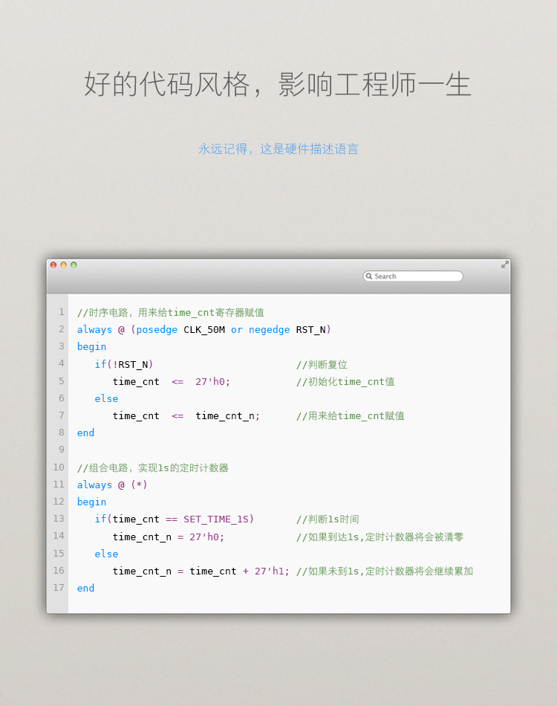557x706 pixels.
Task: Click line number 1 in gutter
Action: pos(62,312)
